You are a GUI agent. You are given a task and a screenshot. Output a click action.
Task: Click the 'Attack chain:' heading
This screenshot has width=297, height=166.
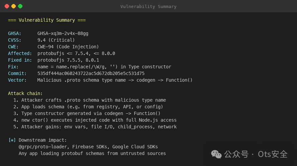point(25,93)
